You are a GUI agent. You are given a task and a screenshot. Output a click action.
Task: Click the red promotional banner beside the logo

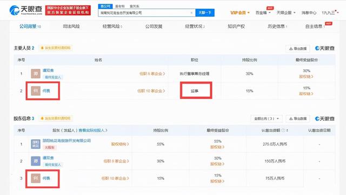click(68, 10)
